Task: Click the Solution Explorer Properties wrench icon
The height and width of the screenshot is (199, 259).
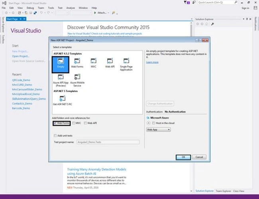Action: click(212, 24)
